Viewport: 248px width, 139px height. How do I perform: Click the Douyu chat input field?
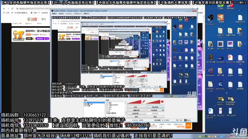pyautogui.click(x=171, y=126)
